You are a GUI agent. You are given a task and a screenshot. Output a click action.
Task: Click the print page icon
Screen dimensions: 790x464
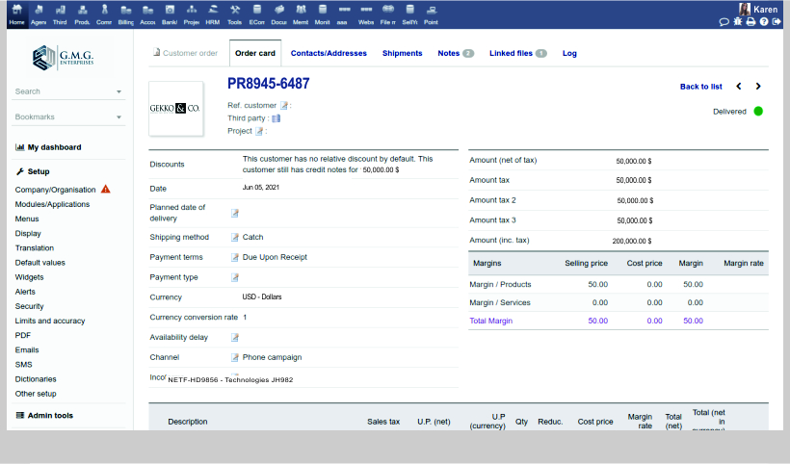750,21
